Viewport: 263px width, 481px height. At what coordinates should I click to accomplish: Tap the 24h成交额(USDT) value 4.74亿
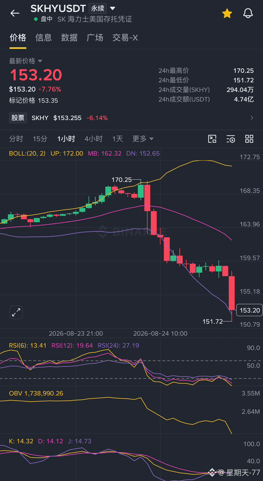coord(244,100)
